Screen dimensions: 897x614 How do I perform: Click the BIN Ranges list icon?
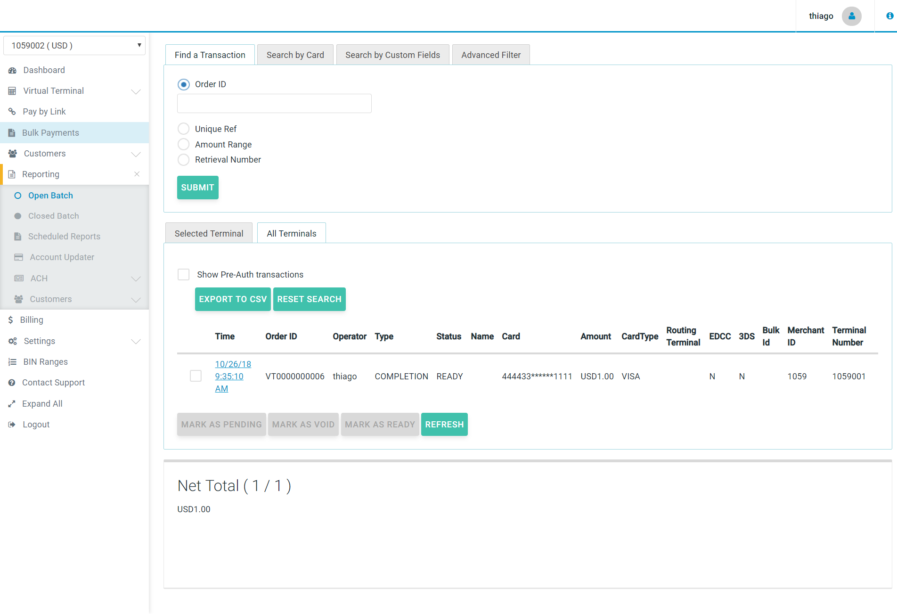[x=12, y=362]
